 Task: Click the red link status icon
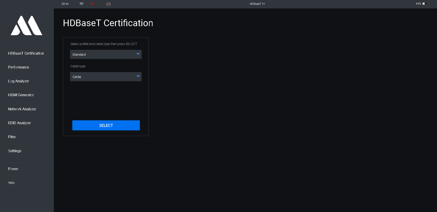coord(92,4)
